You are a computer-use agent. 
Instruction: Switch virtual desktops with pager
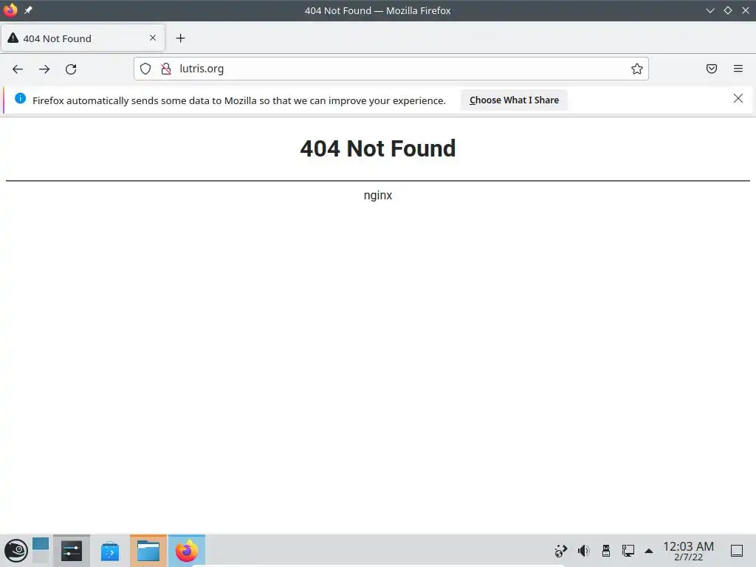(x=41, y=551)
